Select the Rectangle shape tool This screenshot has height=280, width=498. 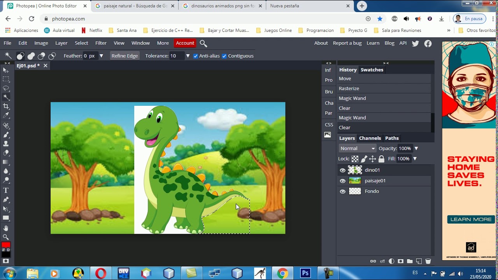6,218
